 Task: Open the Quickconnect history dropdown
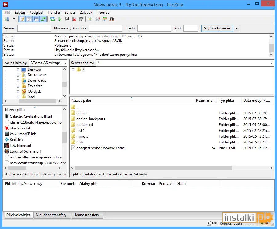tap(236, 28)
